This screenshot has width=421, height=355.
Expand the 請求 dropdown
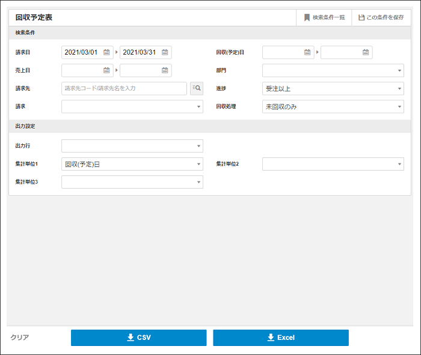132,106
